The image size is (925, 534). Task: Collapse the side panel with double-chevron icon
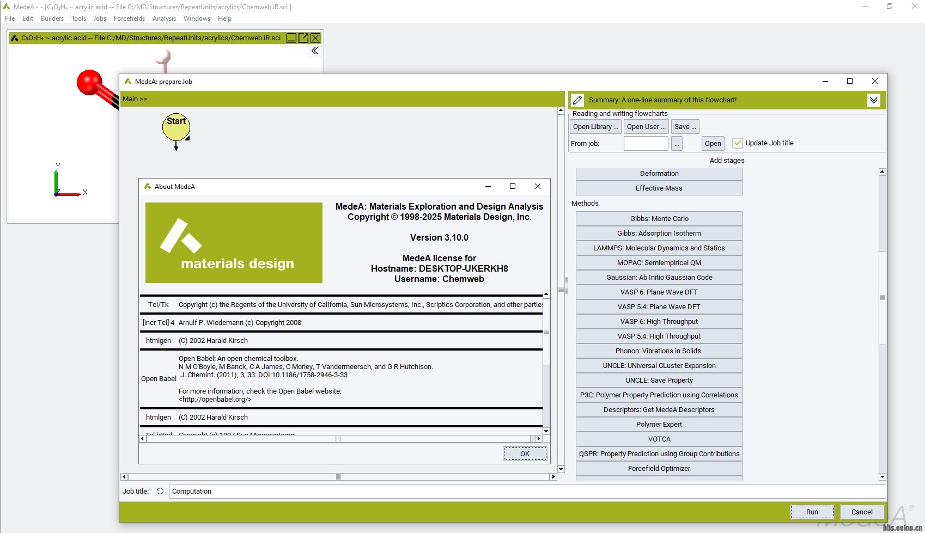coord(315,51)
